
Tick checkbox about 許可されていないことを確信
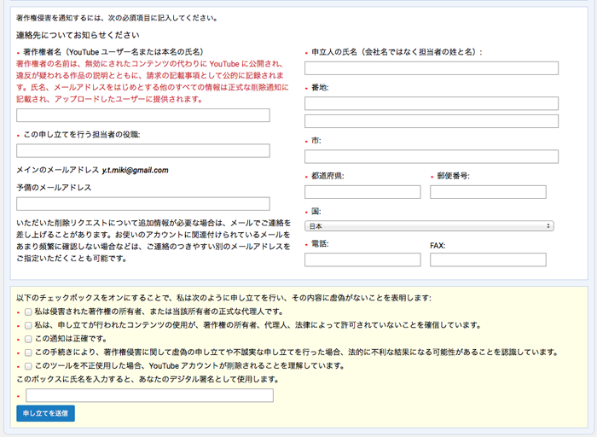click(28, 325)
